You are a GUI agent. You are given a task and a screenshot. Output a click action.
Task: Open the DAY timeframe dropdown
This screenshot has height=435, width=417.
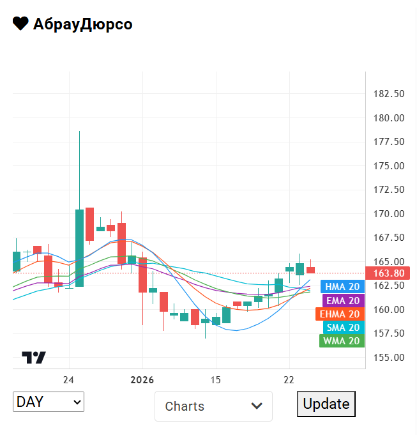(x=49, y=402)
